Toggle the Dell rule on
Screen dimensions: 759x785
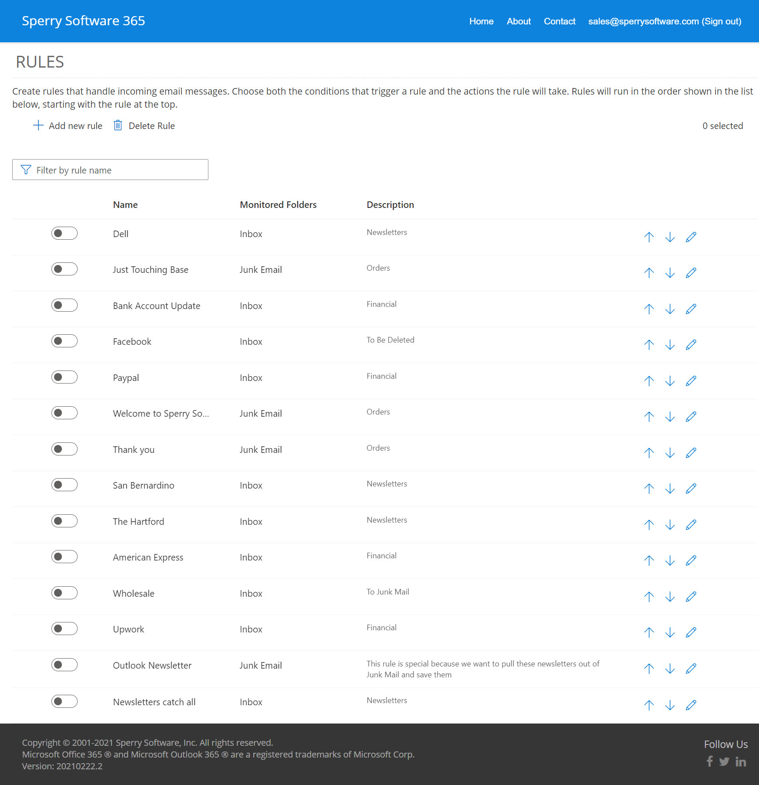pyautogui.click(x=65, y=233)
